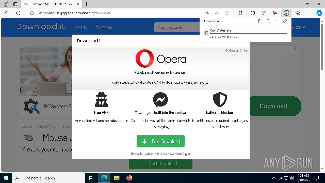Screen dimensions: 325x183
Task: Click the Opera logo in offer
Action: tap(160, 58)
